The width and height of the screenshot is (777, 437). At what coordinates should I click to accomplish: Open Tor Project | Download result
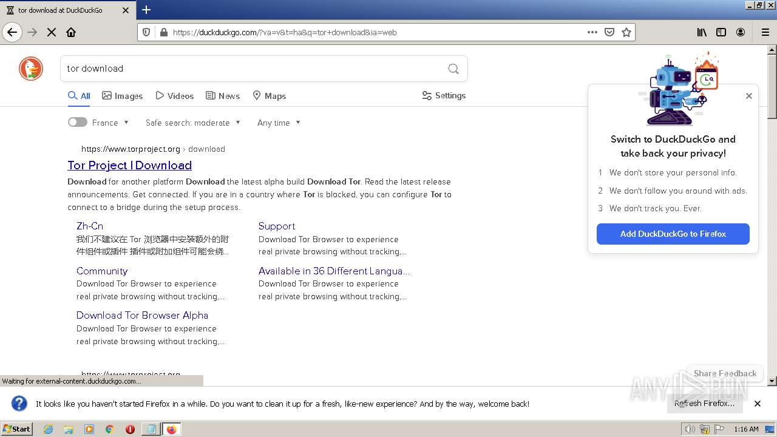pos(129,165)
